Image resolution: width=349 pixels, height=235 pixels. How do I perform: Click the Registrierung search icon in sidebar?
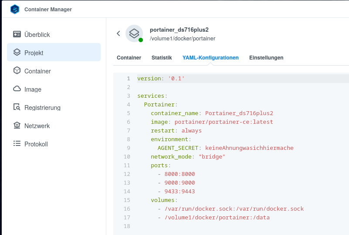point(17,107)
